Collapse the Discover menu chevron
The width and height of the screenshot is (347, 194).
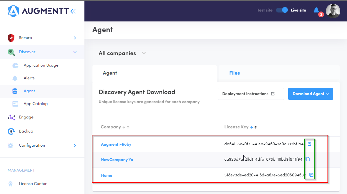tap(75, 52)
